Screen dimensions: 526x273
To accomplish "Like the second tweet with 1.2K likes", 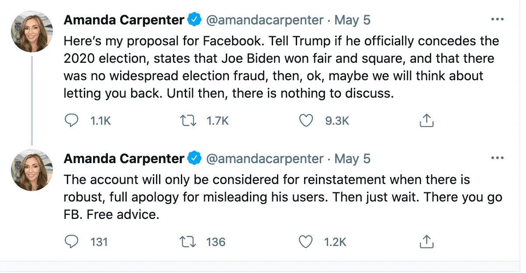I will (x=306, y=241).
